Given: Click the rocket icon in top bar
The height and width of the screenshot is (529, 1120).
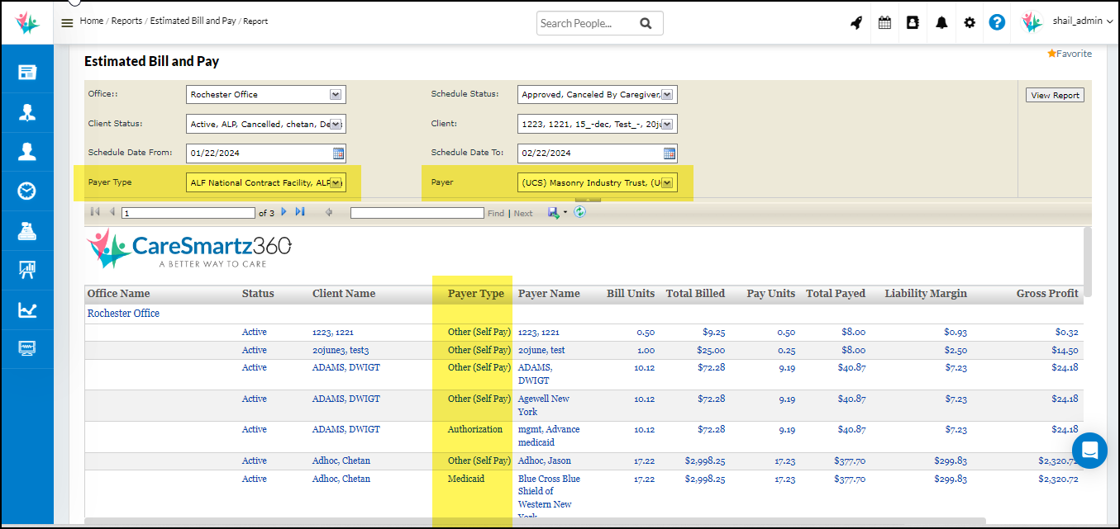Looking at the screenshot, I should (856, 23).
